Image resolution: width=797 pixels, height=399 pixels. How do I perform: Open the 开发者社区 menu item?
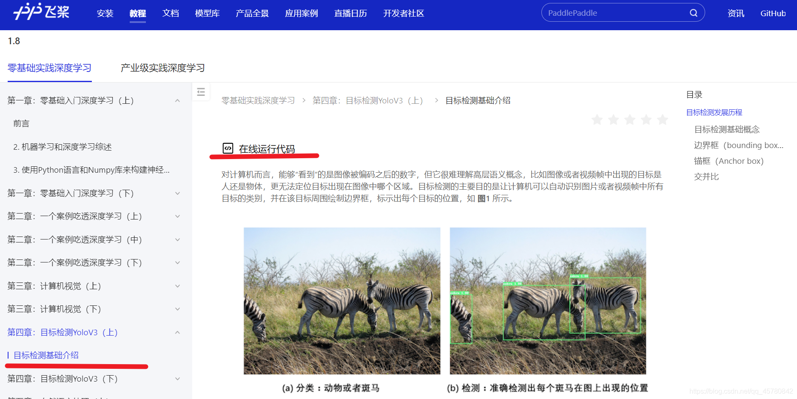point(404,13)
